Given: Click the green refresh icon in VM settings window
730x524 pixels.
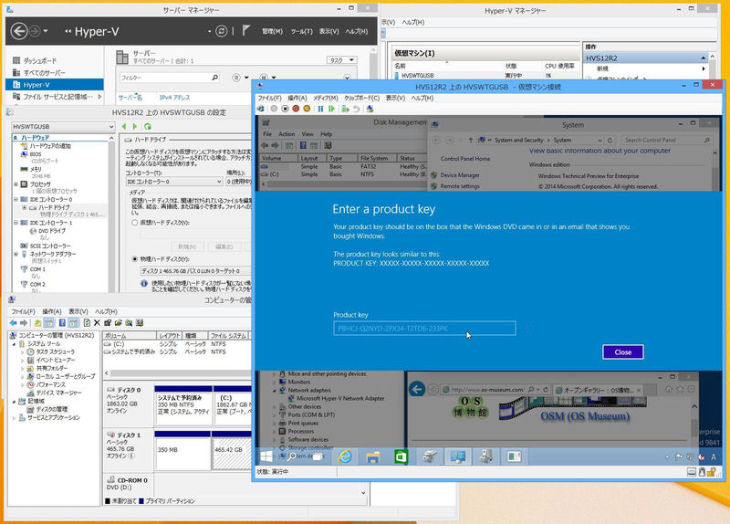Looking at the screenshot, I should (x=148, y=126).
